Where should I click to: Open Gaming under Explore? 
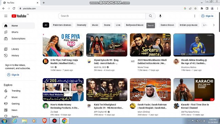coord(18,104)
